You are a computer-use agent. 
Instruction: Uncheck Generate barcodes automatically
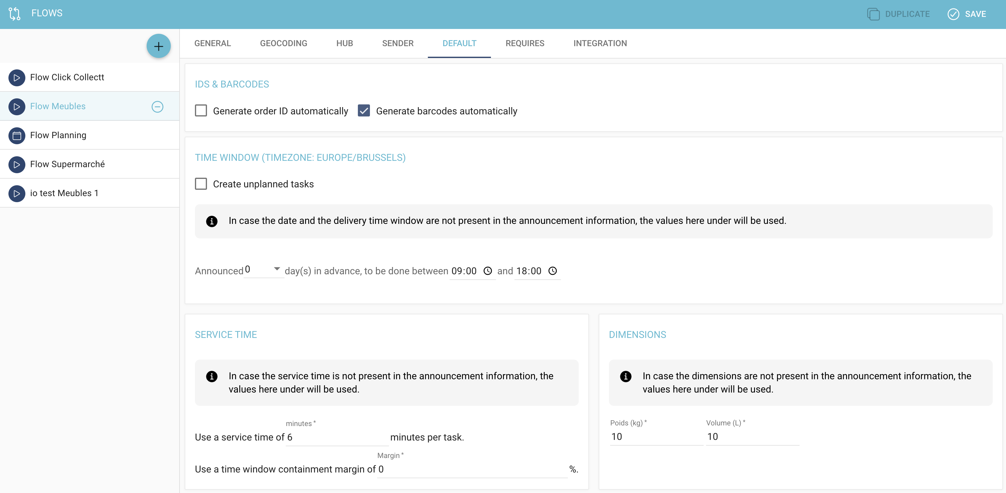(364, 111)
